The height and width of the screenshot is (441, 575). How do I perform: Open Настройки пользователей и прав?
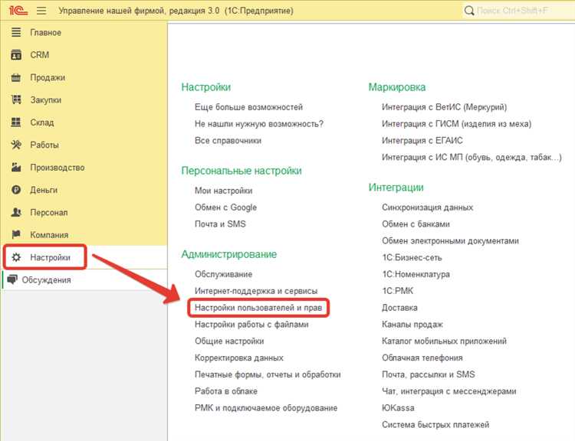[258, 308]
